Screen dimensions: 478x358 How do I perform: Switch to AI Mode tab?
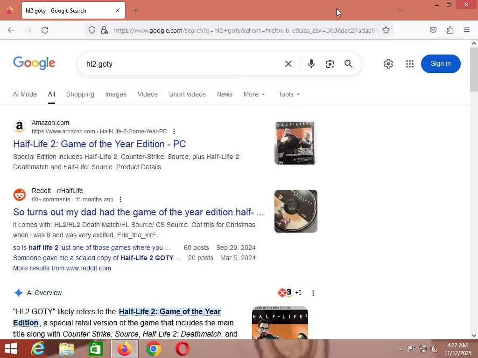(x=25, y=94)
